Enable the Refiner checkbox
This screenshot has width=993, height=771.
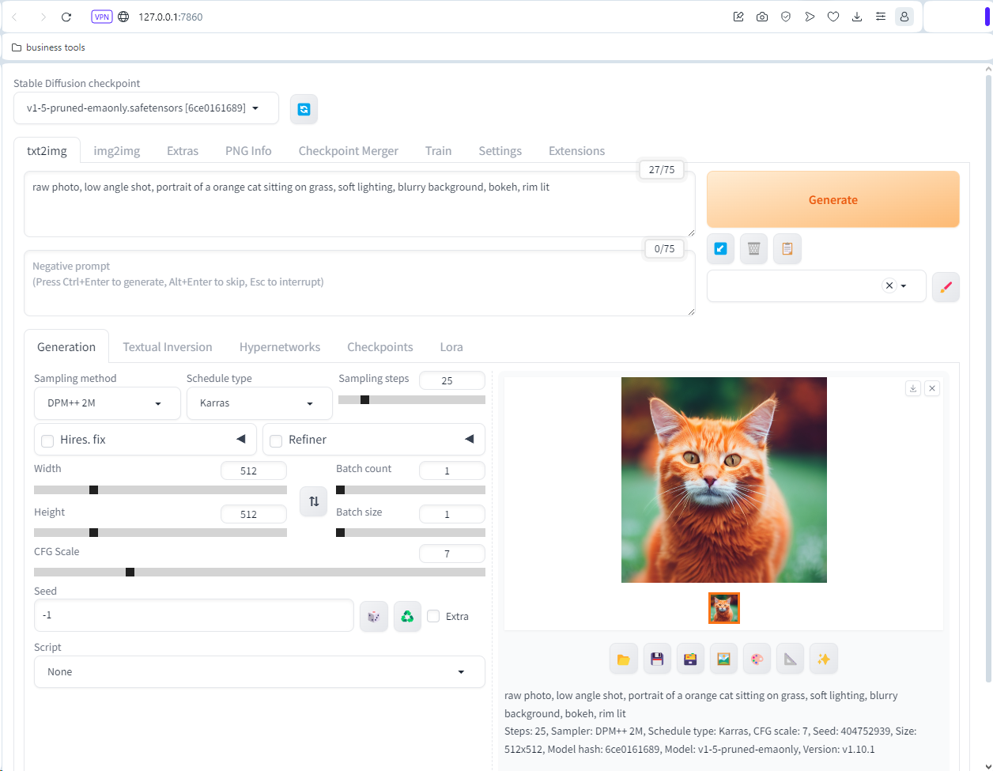coord(276,440)
